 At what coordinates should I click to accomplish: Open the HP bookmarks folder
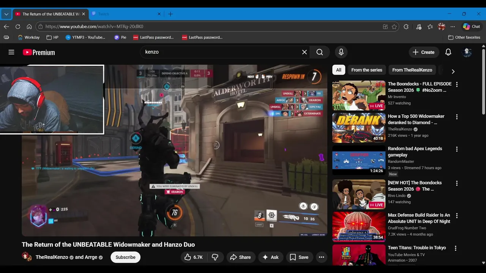click(x=52, y=37)
